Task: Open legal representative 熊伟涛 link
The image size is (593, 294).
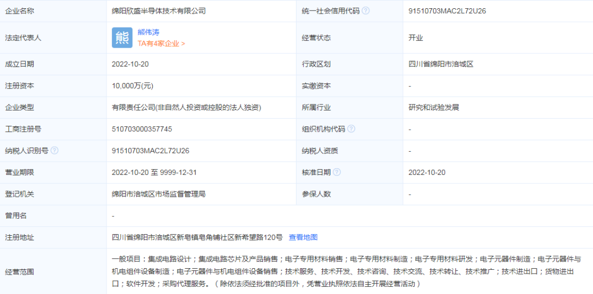Action: 149,32
